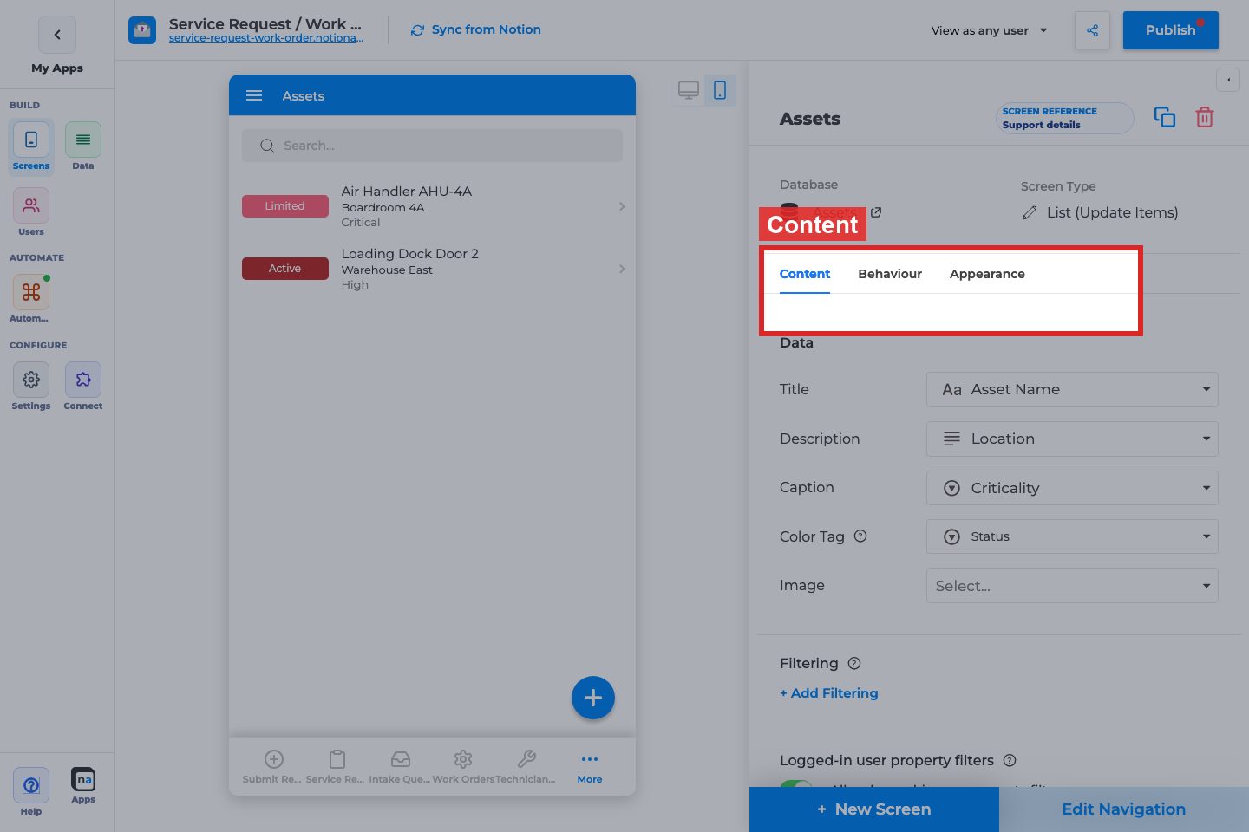Open the Air Handler AHU-4A item

pyautogui.click(x=432, y=206)
